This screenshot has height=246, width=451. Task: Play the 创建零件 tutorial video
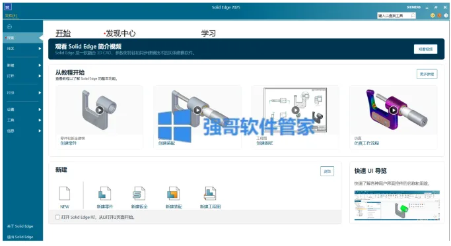pos(100,110)
